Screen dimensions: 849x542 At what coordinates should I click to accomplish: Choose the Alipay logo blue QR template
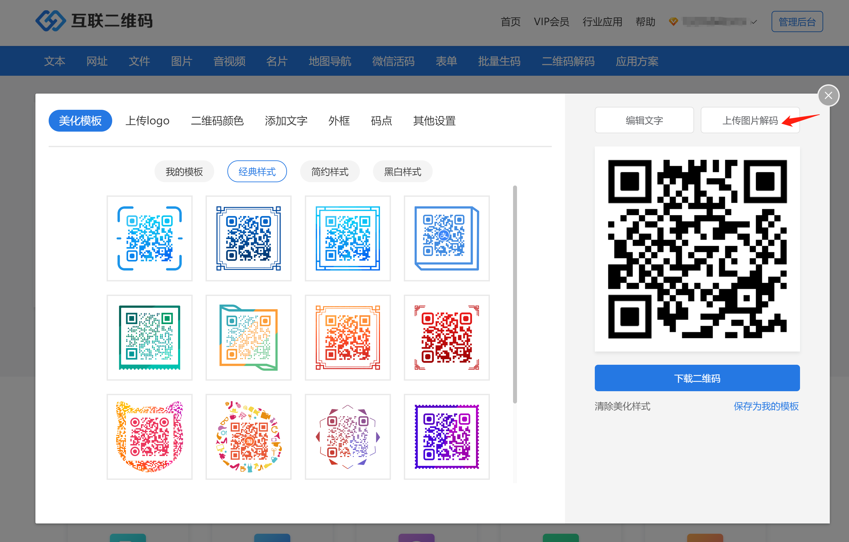pyautogui.click(x=447, y=238)
